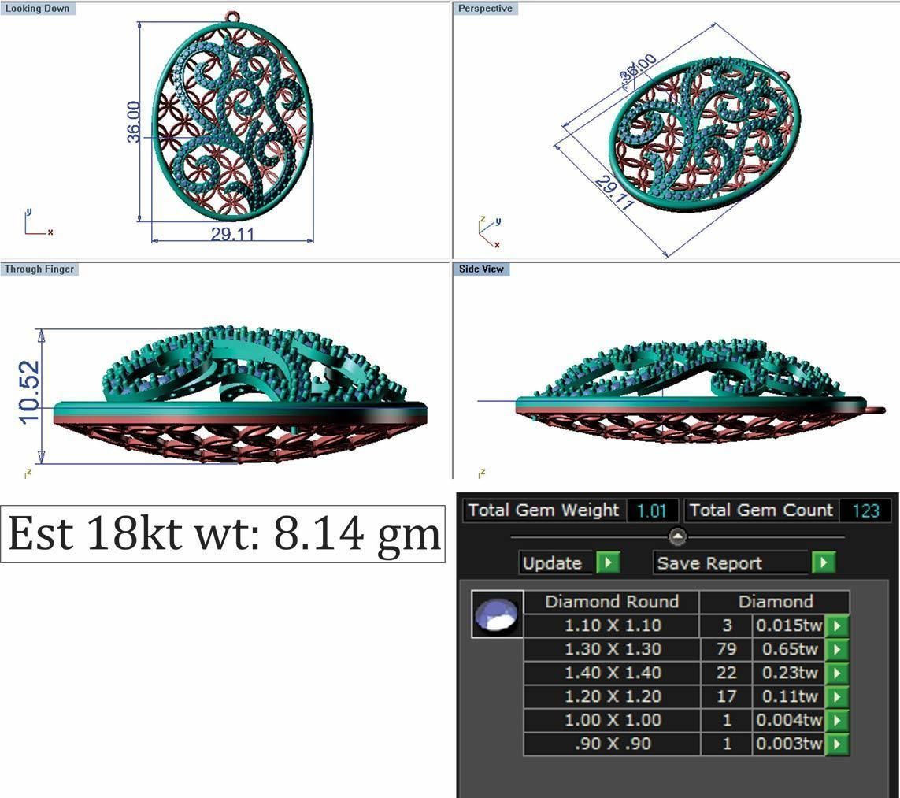Click the green Update arrow button
Viewport: 900px width, 798px height.
pyautogui.click(x=608, y=562)
